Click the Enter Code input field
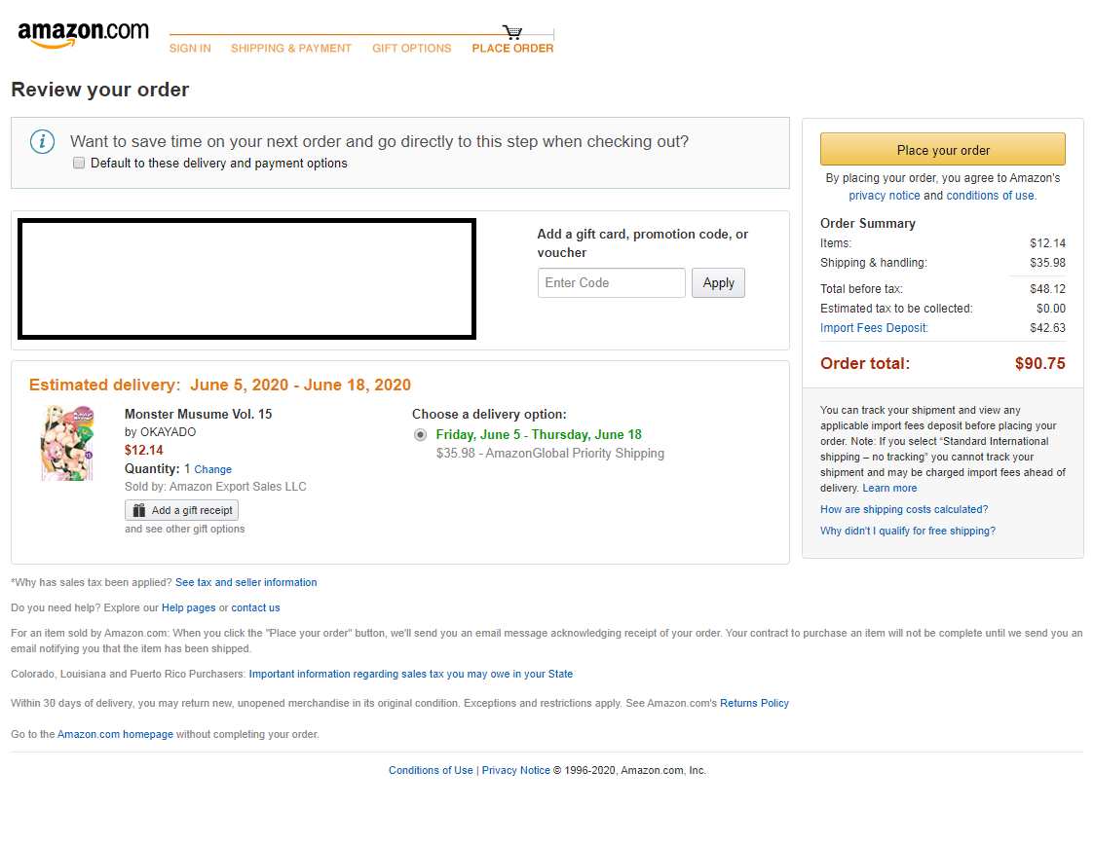 (x=611, y=283)
